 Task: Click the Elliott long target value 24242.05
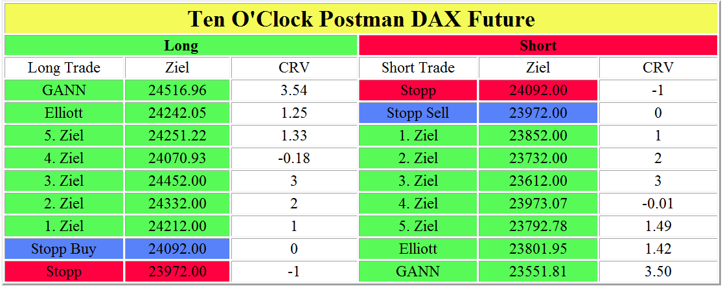[x=177, y=113]
